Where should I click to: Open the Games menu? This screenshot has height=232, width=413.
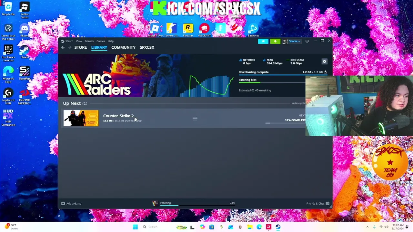pyautogui.click(x=101, y=41)
